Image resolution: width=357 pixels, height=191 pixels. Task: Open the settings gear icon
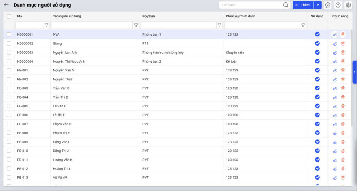click(x=348, y=5)
